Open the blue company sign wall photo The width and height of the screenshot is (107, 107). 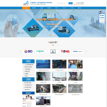point(43,64)
